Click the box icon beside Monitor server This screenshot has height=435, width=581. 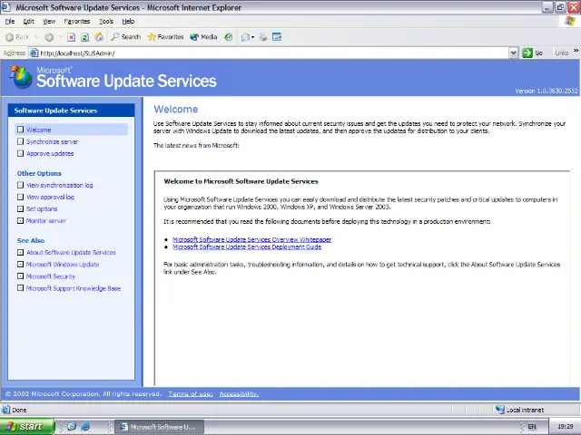20,220
